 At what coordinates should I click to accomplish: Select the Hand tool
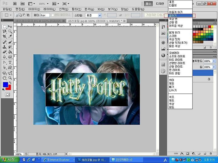coord(5,78)
